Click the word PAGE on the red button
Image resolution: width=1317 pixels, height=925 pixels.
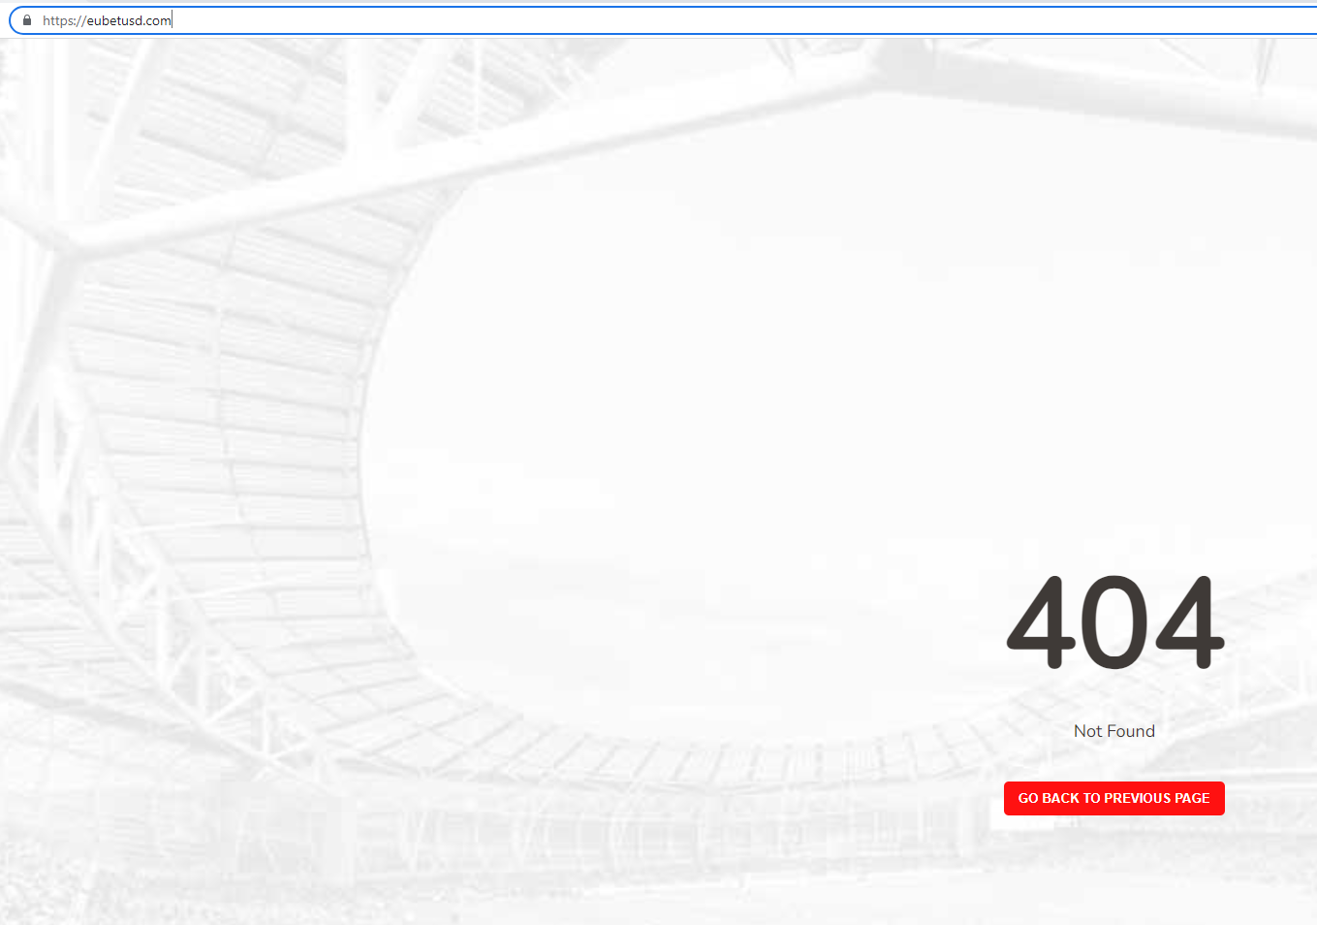[1192, 798]
